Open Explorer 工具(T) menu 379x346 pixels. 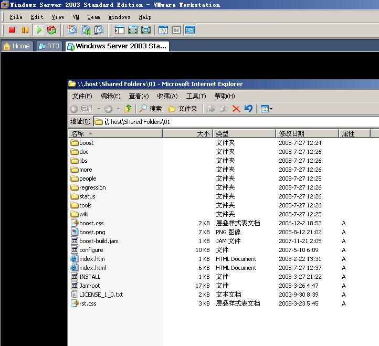click(196, 96)
